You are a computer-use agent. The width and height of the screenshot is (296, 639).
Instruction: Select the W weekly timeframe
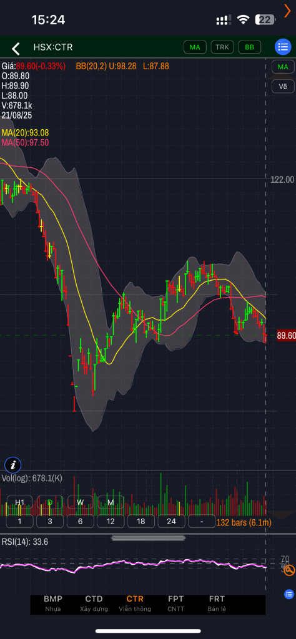tap(81, 502)
